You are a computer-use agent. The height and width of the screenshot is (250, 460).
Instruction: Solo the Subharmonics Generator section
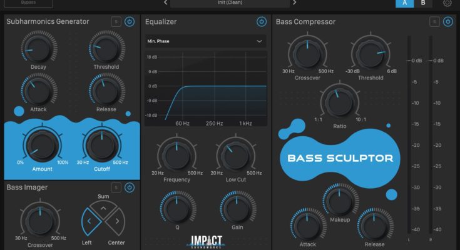point(116,22)
